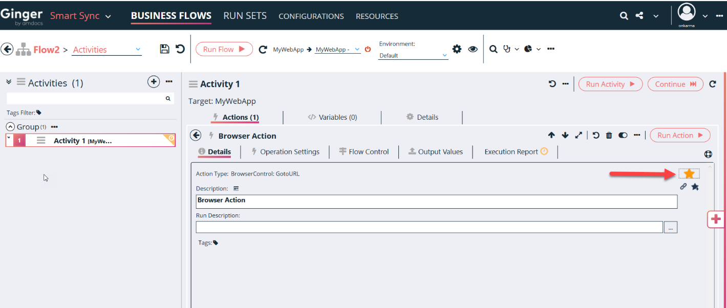This screenshot has height=308, width=727.
Task: Toggle the eye visibility icon in toolbar
Action: click(473, 49)
